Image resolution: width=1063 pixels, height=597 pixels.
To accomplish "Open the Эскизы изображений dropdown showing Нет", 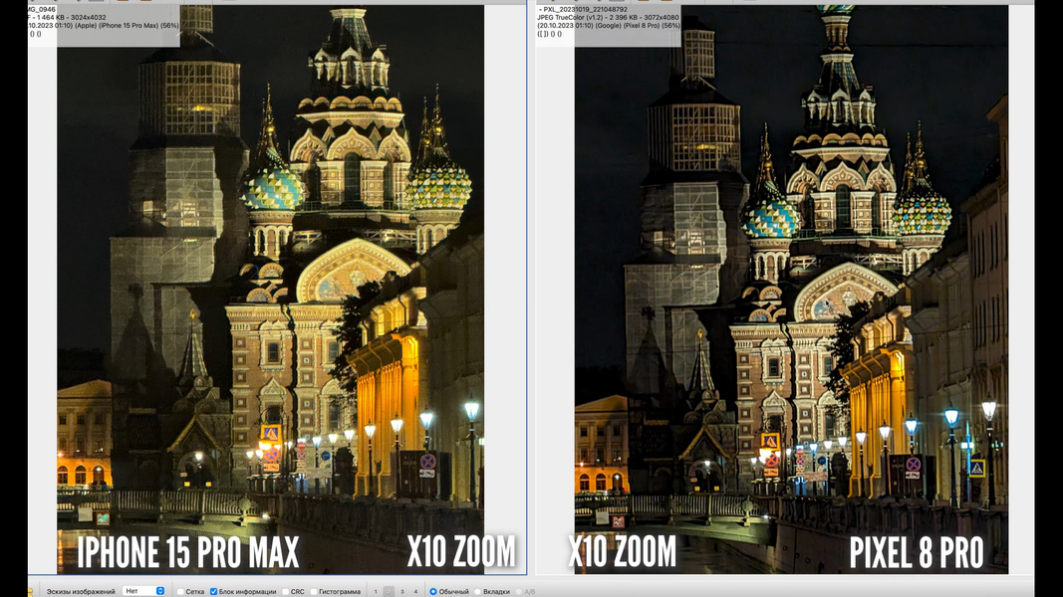I will point(143,591).
